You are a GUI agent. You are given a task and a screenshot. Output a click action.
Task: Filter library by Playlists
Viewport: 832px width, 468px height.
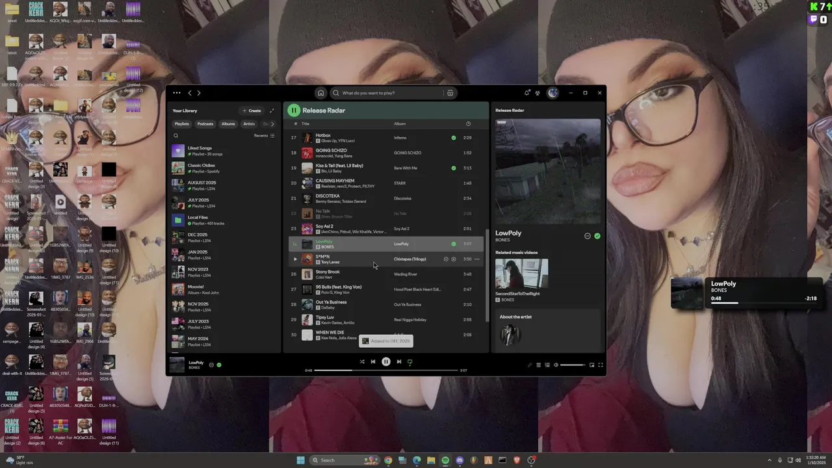pyautogui.click(x=182, y=123)
